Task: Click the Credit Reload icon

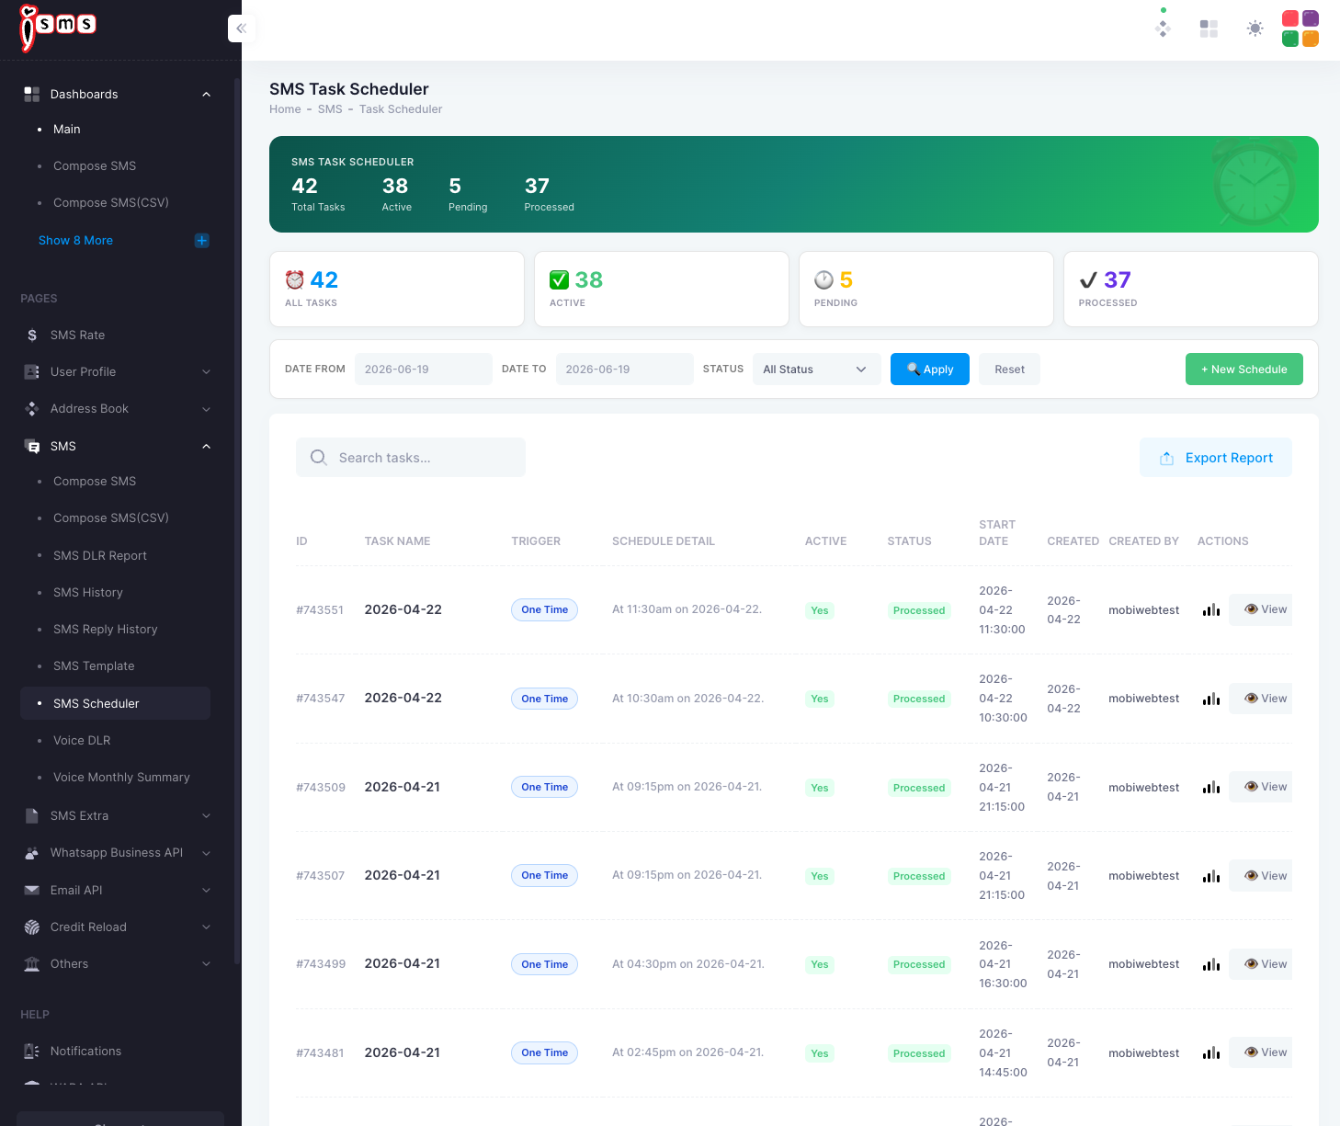Action: [x=32, y=927]
